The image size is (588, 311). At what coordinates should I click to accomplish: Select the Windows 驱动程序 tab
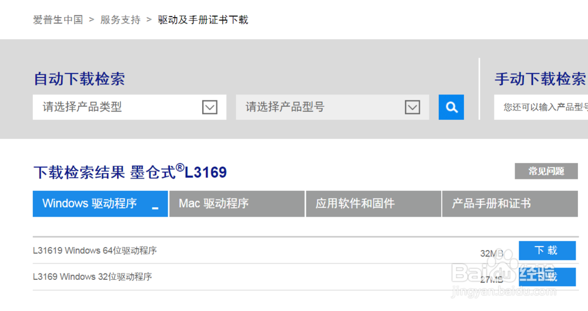(x=100, y=204)
